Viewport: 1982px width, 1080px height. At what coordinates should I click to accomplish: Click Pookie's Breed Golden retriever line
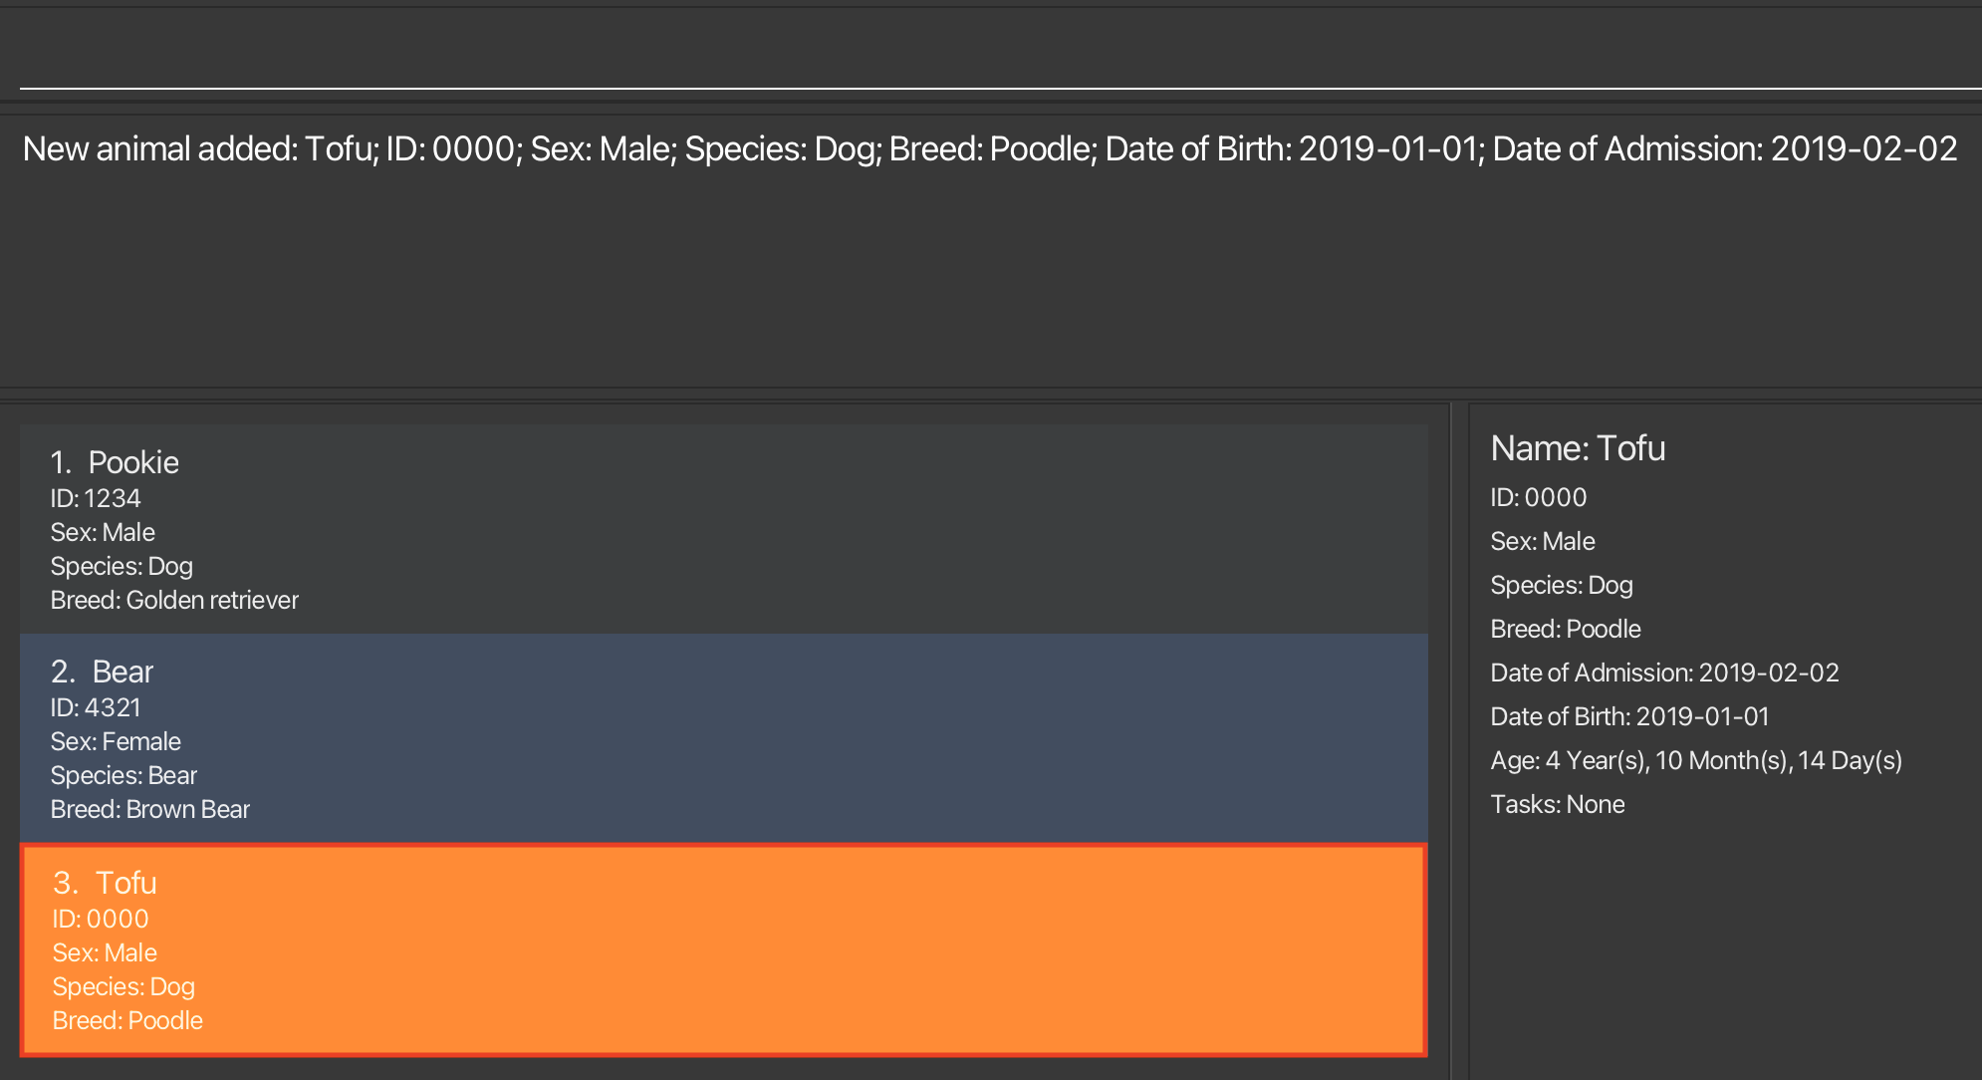[174, 600]
